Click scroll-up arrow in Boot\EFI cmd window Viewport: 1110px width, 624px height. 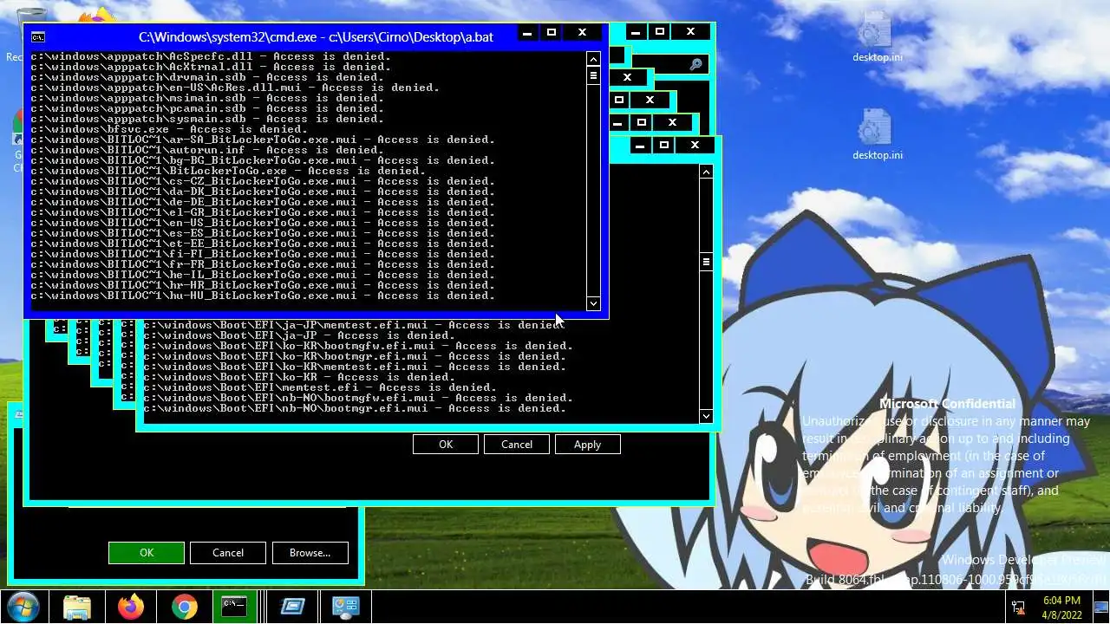(x=706, y=172)
